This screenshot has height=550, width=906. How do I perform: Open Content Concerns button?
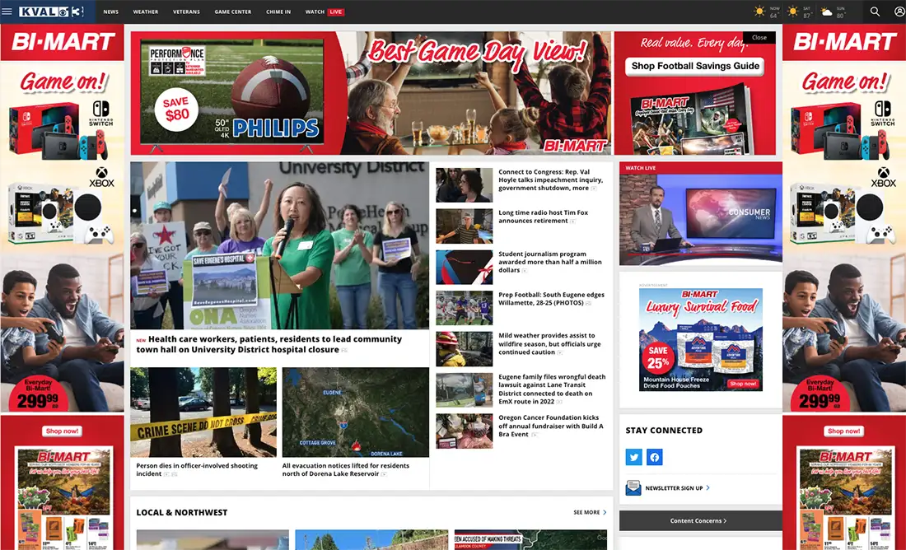(700, 520)
